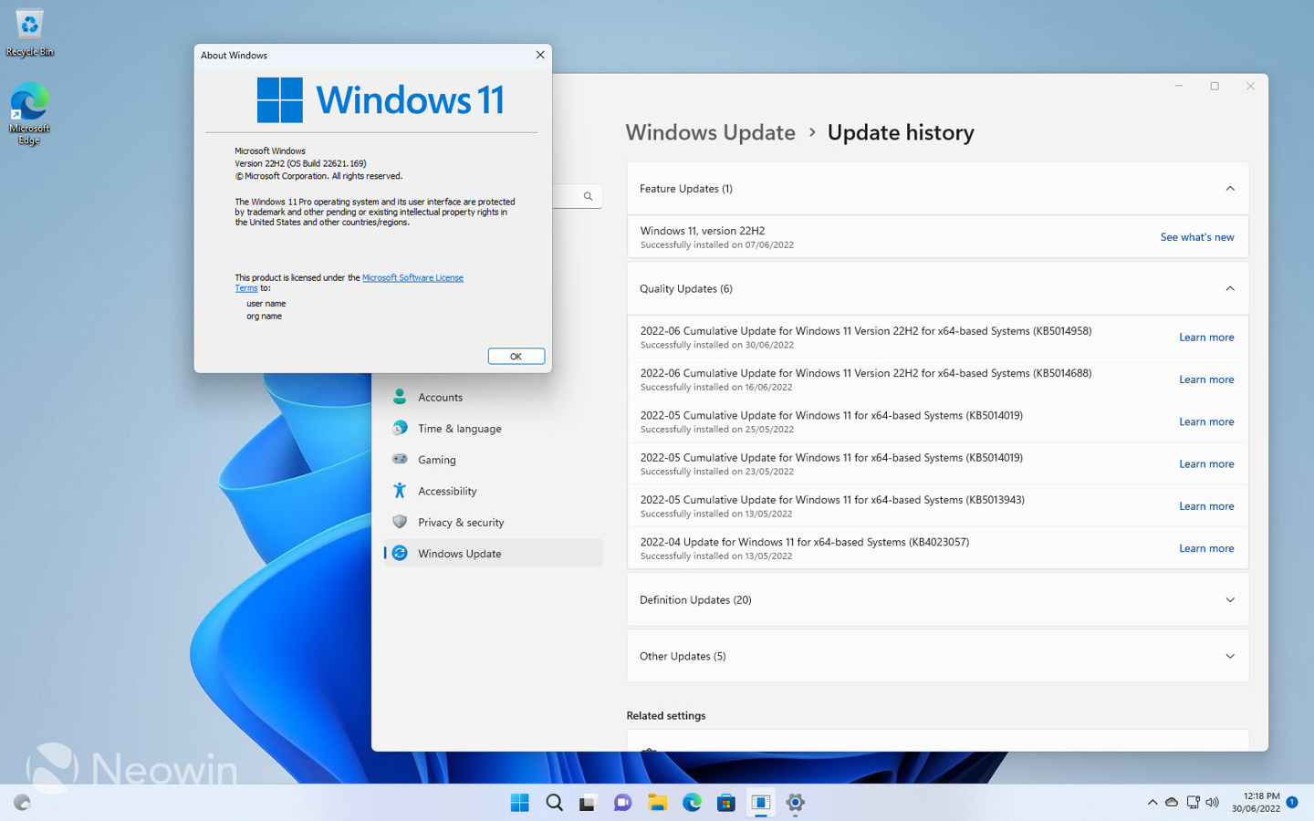Collapse the Feature Updates section

click(x=1230, y=188)
